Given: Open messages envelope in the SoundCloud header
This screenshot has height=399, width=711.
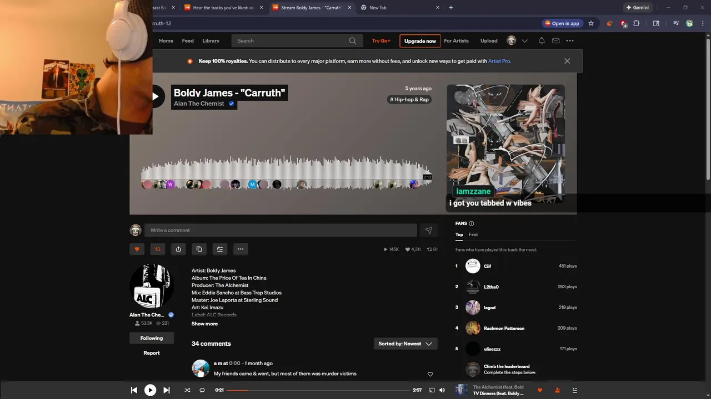Looking at the screenshot, I should [x=555, y=40].
